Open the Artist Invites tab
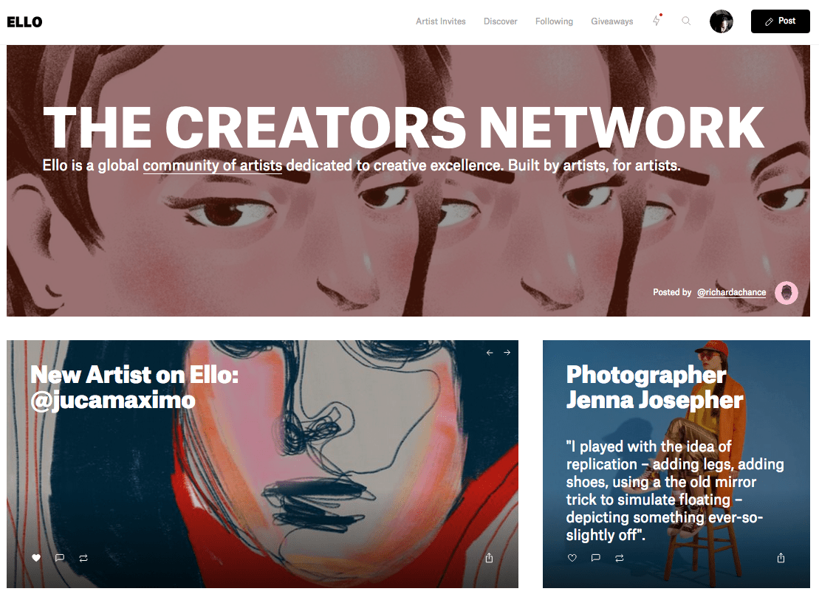The image size is (819, 597). click(x=441, y=21)
